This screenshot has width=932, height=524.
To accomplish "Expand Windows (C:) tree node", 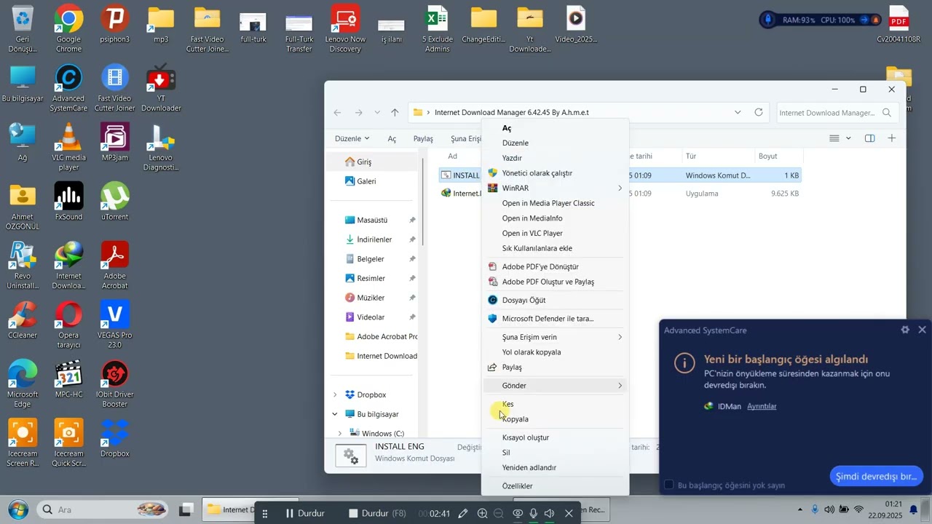I will [x=339, y=434].
